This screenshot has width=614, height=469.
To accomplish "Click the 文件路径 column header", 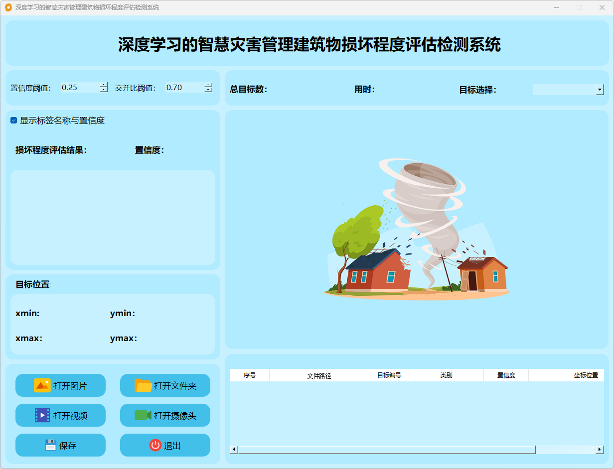I will coord(319,375).
